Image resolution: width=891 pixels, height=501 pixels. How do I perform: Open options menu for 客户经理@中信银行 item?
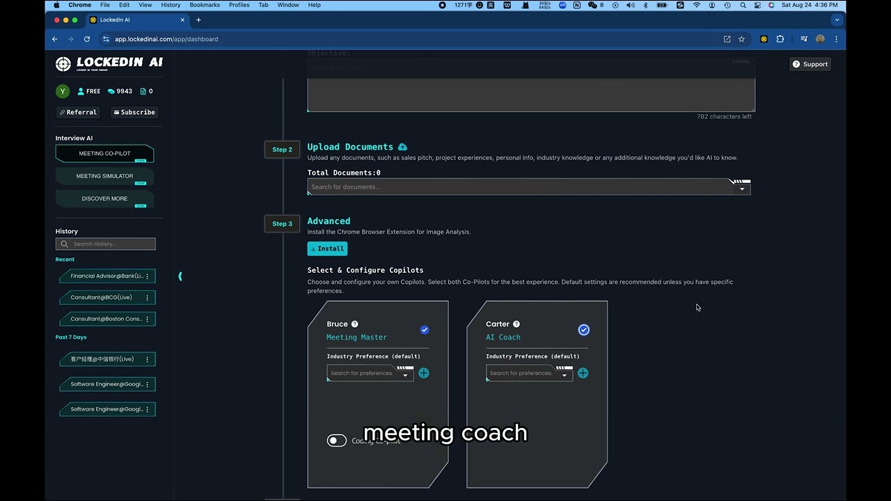147,359
